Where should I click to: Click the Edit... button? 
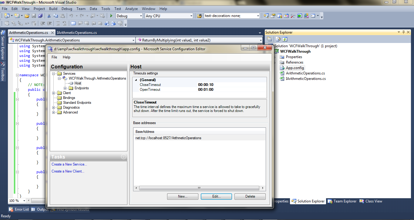(216, 196)
